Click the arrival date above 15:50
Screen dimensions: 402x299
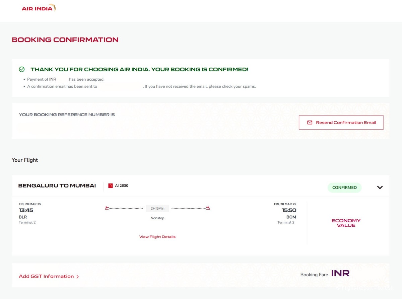pyautogui.click(x=285, y=204)
